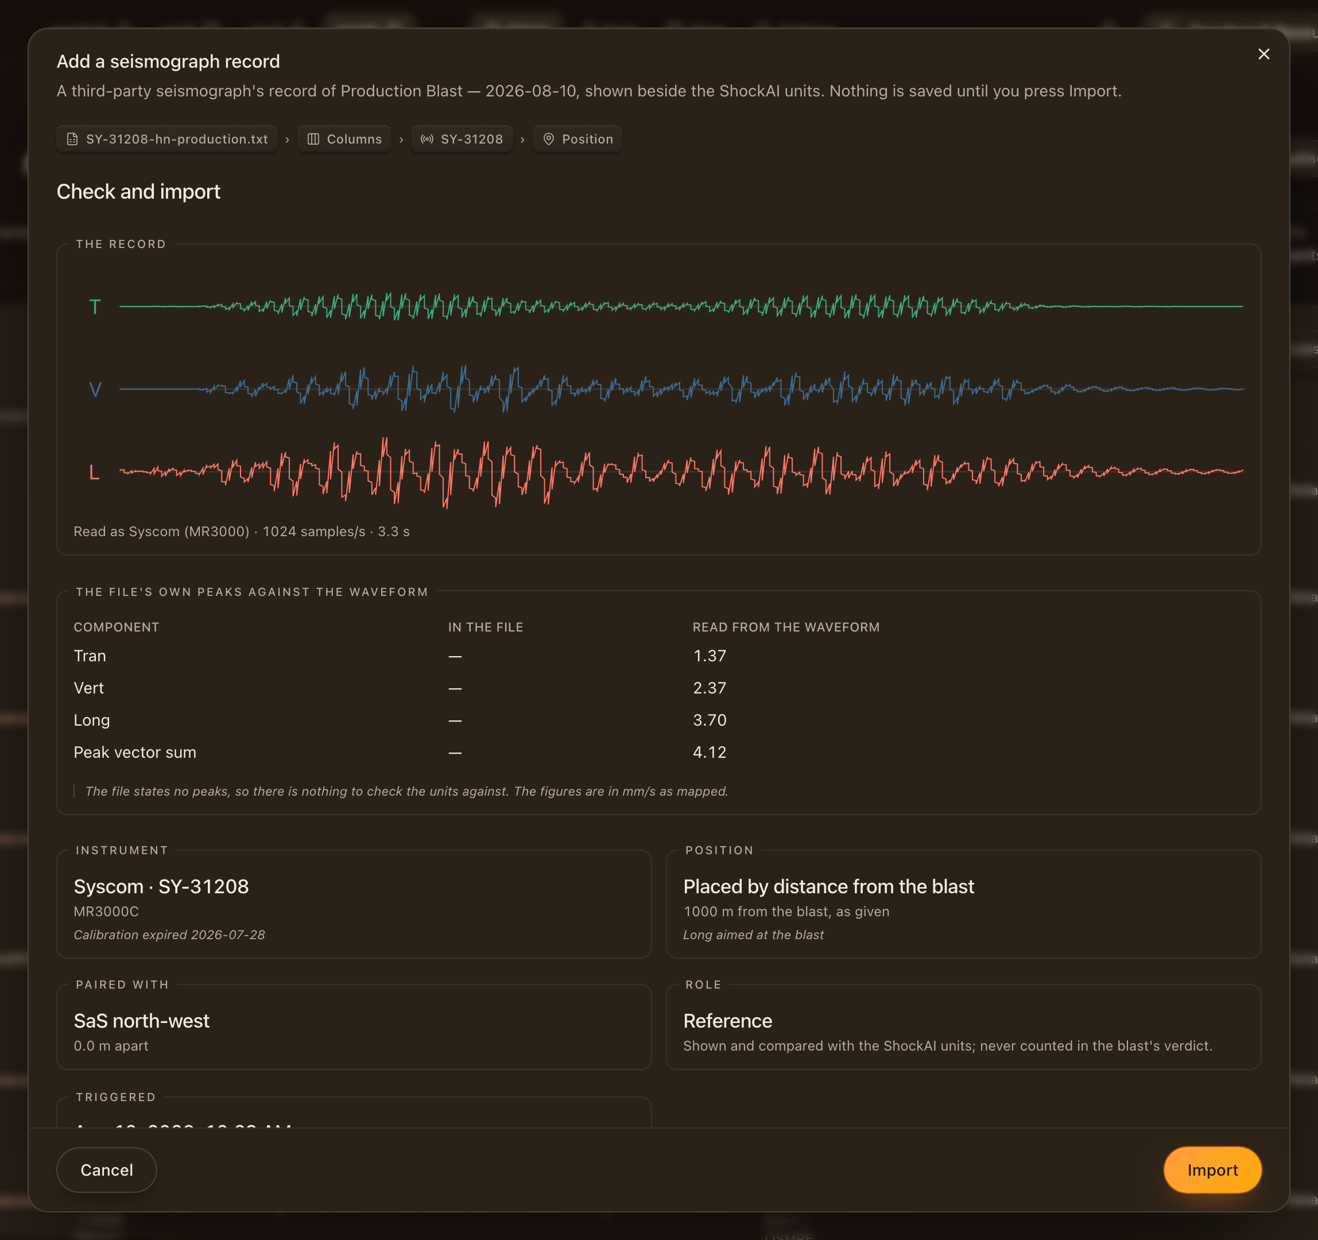This screenshot has width=1318, height=1240.
Task: Click '0.0 m apart' text
Action: (x=111, y=1046)
